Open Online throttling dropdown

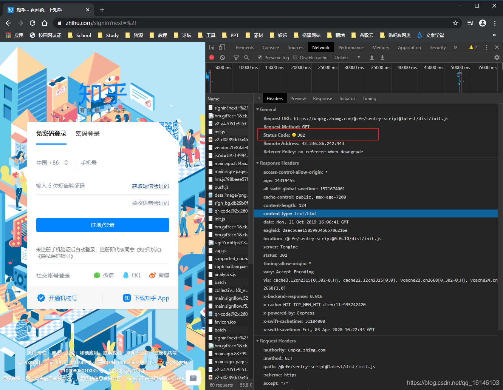(x=347, y=57)
